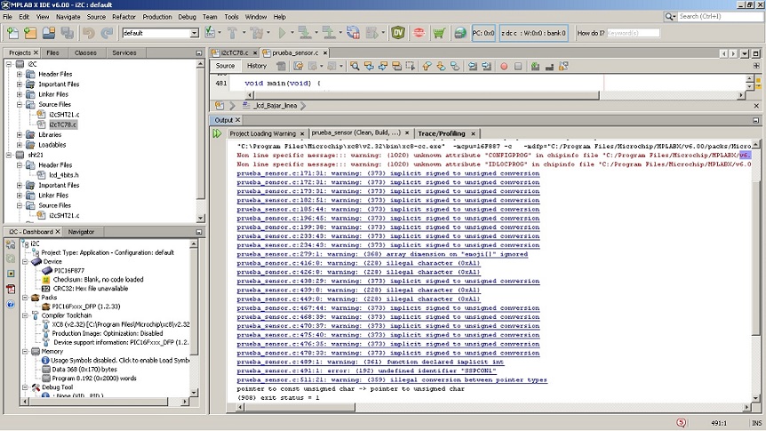Click the Output horizontal scrollbar thumb
The width and height of the screenshot is (766, 431).
[x=299, y=407]
